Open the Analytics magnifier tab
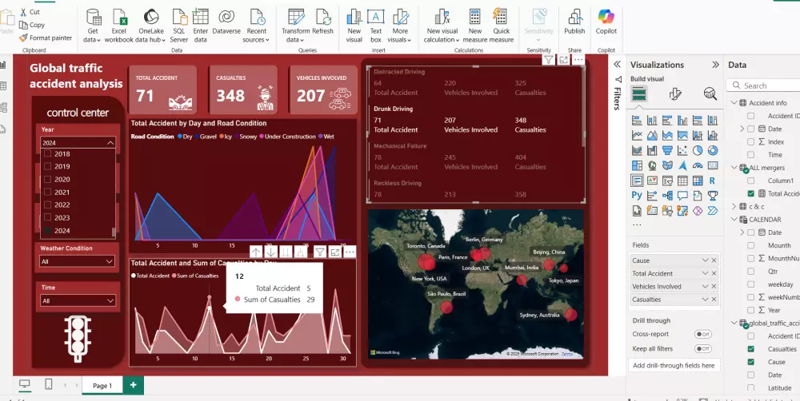 point(710,93)
